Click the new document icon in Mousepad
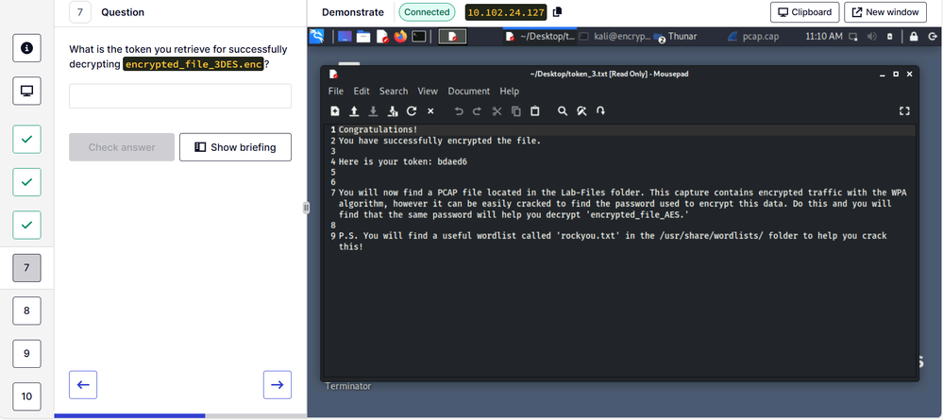 [x=335, y=111]
